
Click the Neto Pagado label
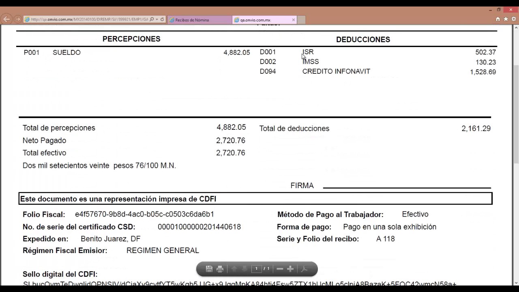pyautogui.click(x=44, y=140)
